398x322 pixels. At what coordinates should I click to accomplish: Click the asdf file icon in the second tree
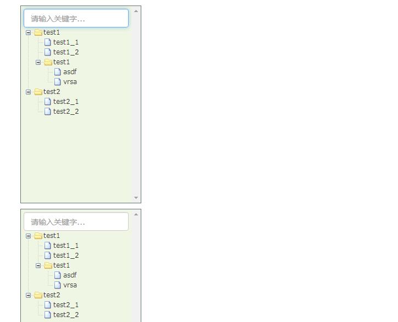click(x=58, y=275)
